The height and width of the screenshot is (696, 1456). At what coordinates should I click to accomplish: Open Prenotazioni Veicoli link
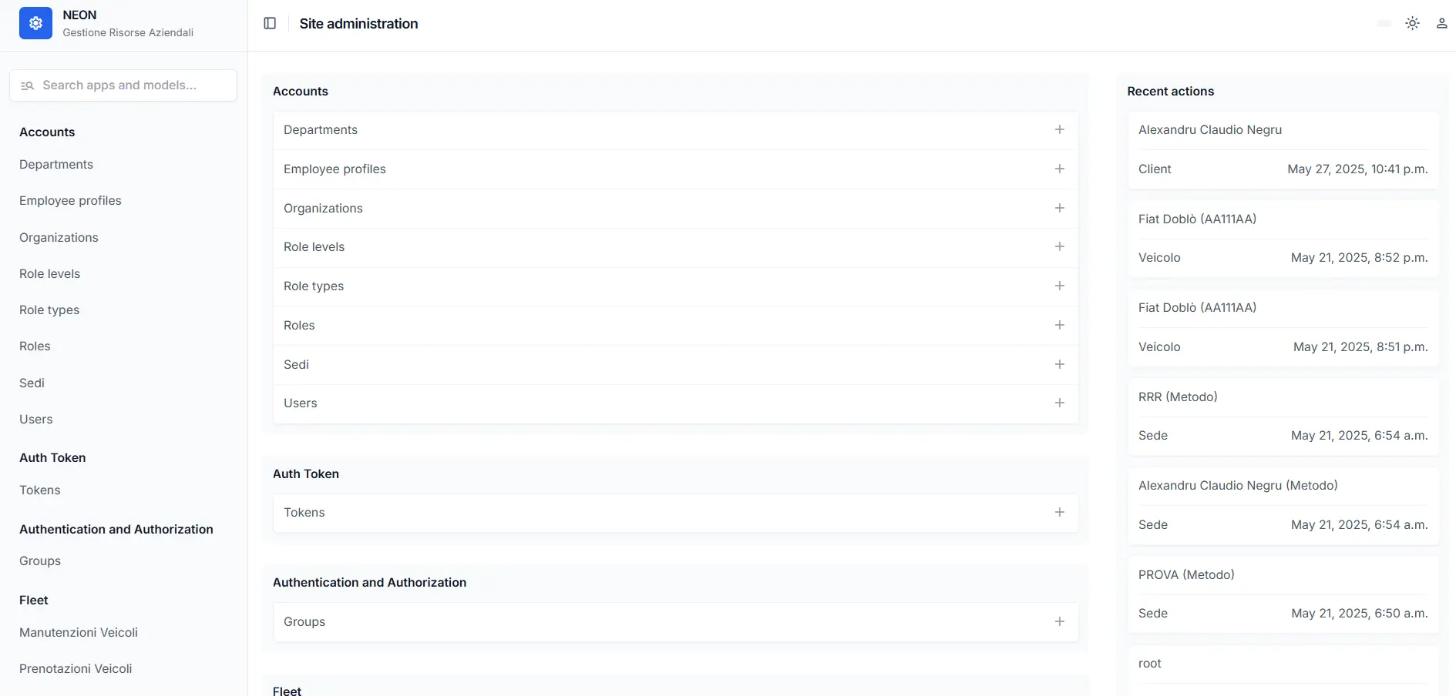76,668
